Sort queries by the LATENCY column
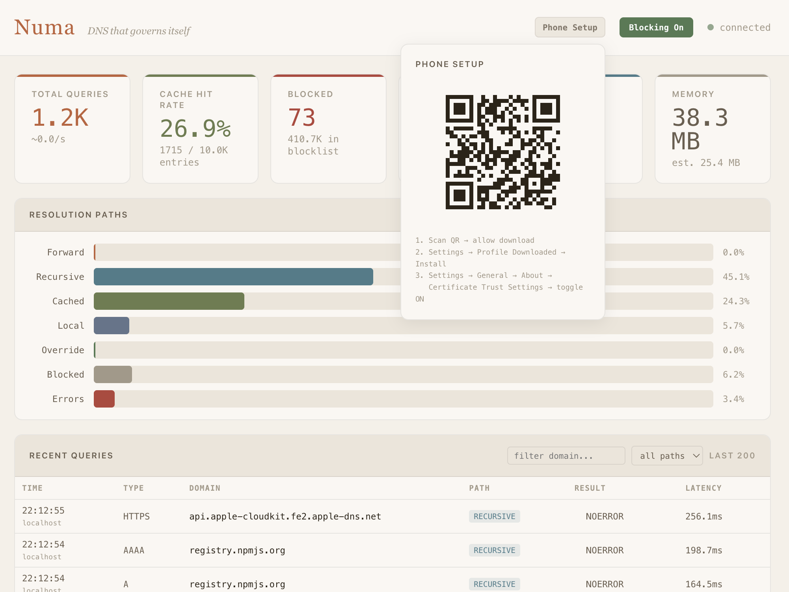The image size is (789, 592). (703, 488)
